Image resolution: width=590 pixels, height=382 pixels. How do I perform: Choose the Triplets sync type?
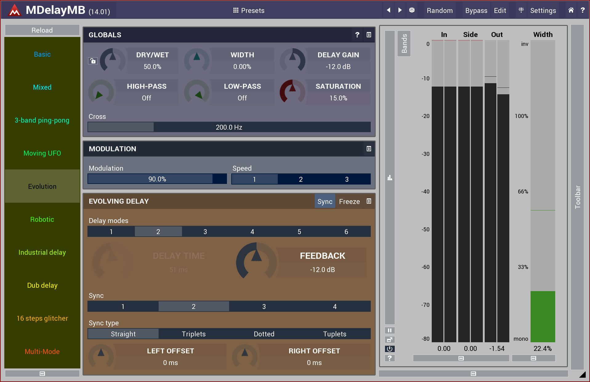click(193, 334)
